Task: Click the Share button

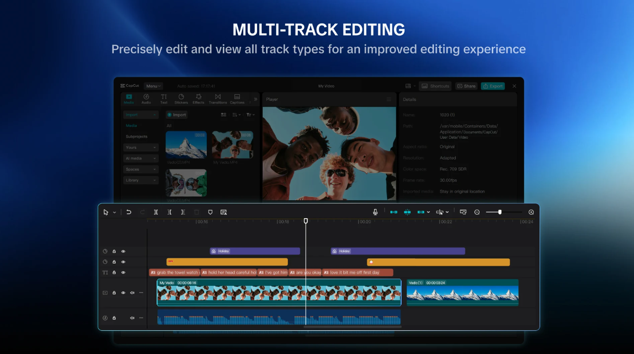Action: [466, 86]
